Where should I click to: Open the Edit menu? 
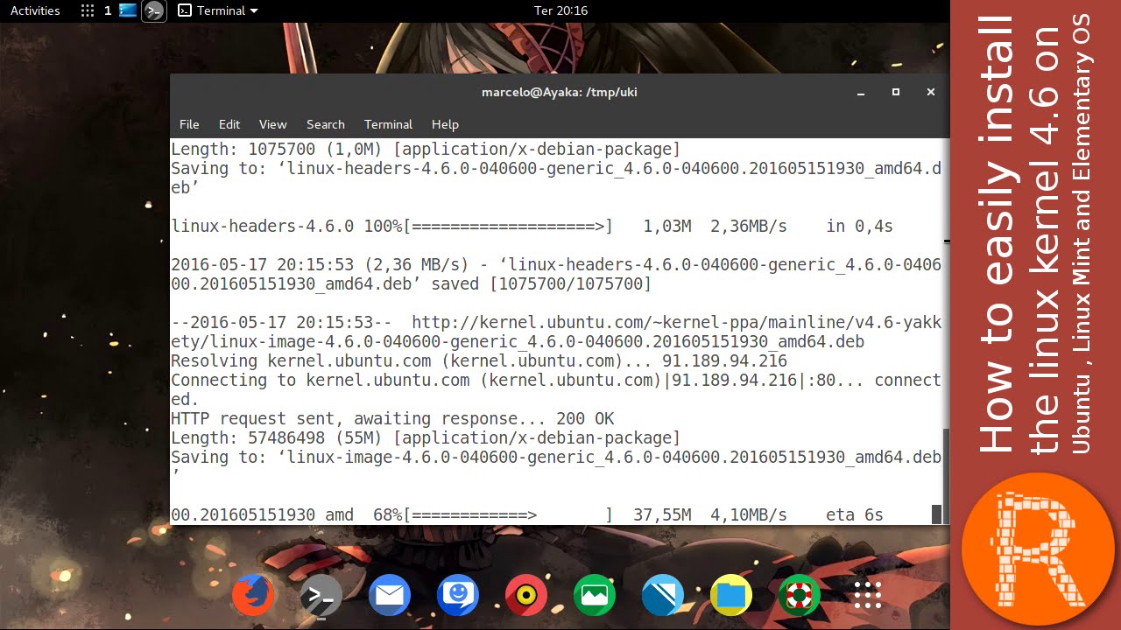click(x=229, y=124)
